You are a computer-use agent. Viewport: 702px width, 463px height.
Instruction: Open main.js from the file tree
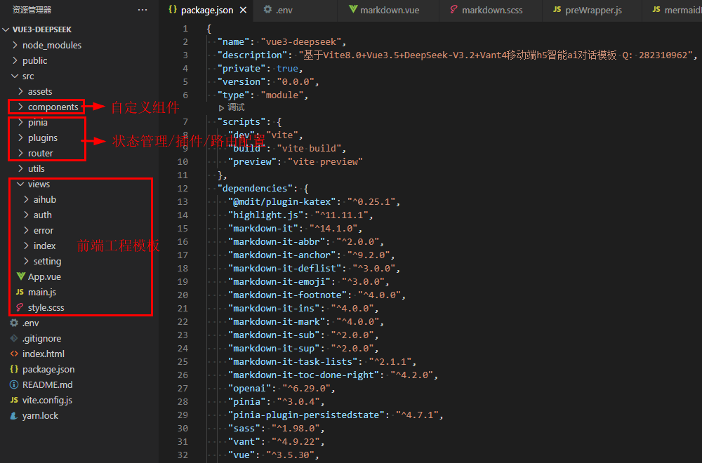42,292
